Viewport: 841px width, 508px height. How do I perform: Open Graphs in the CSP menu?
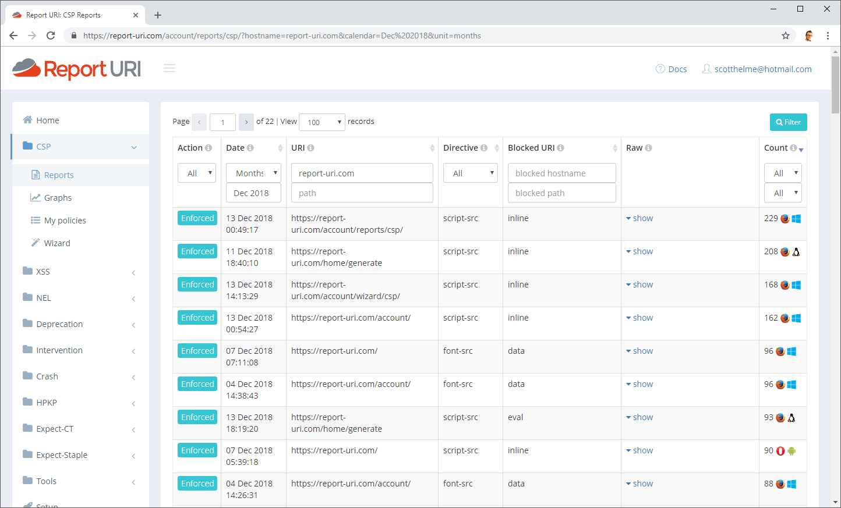pyautogui.click(x=58, y=198)
